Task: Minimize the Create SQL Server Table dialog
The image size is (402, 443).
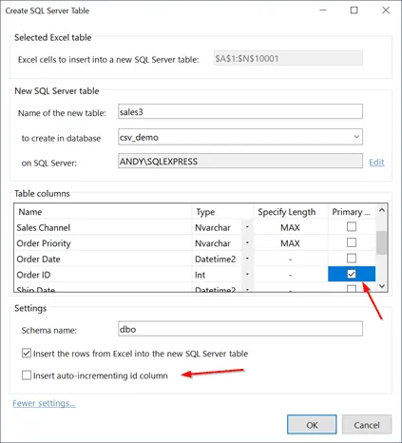Action: click(x=323, y=10)
